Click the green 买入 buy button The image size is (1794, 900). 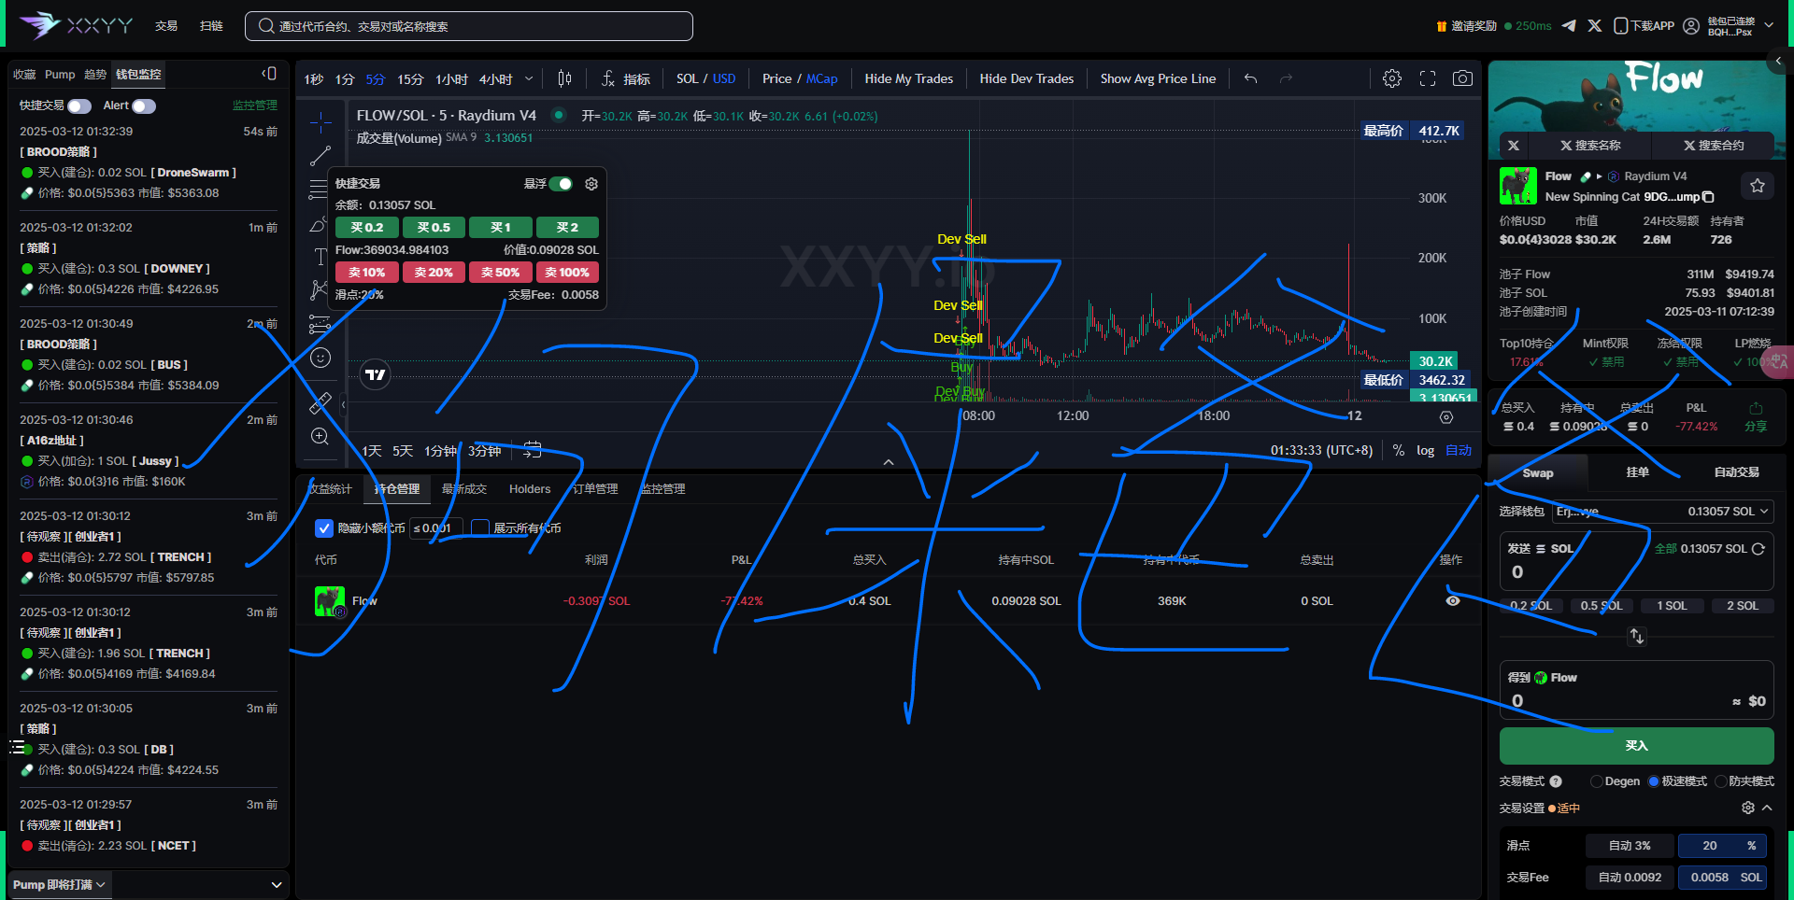click(1636, 746)
